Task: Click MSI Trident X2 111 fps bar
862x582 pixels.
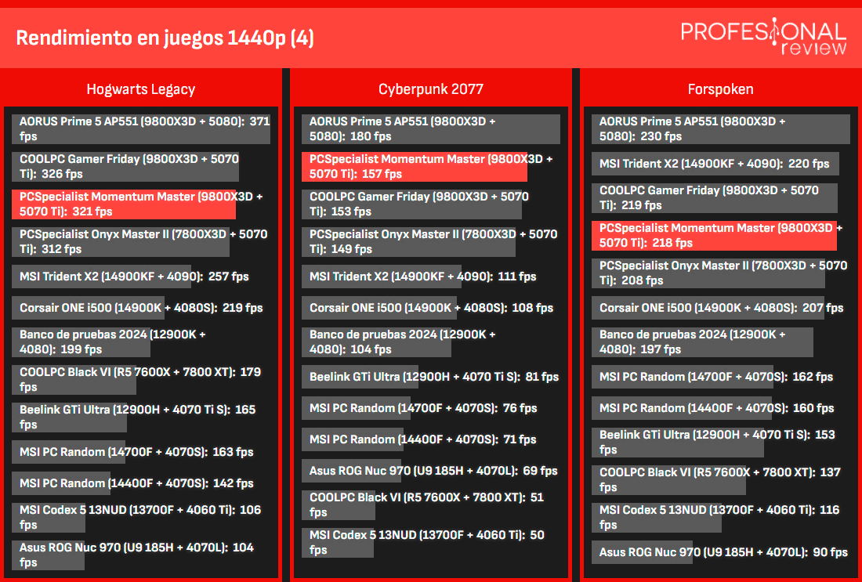Action: pyautogui.click(x=382, y=277)
